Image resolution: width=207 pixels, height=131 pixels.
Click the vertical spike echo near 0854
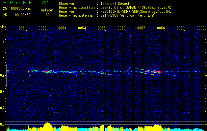click(x=82, y=74)
